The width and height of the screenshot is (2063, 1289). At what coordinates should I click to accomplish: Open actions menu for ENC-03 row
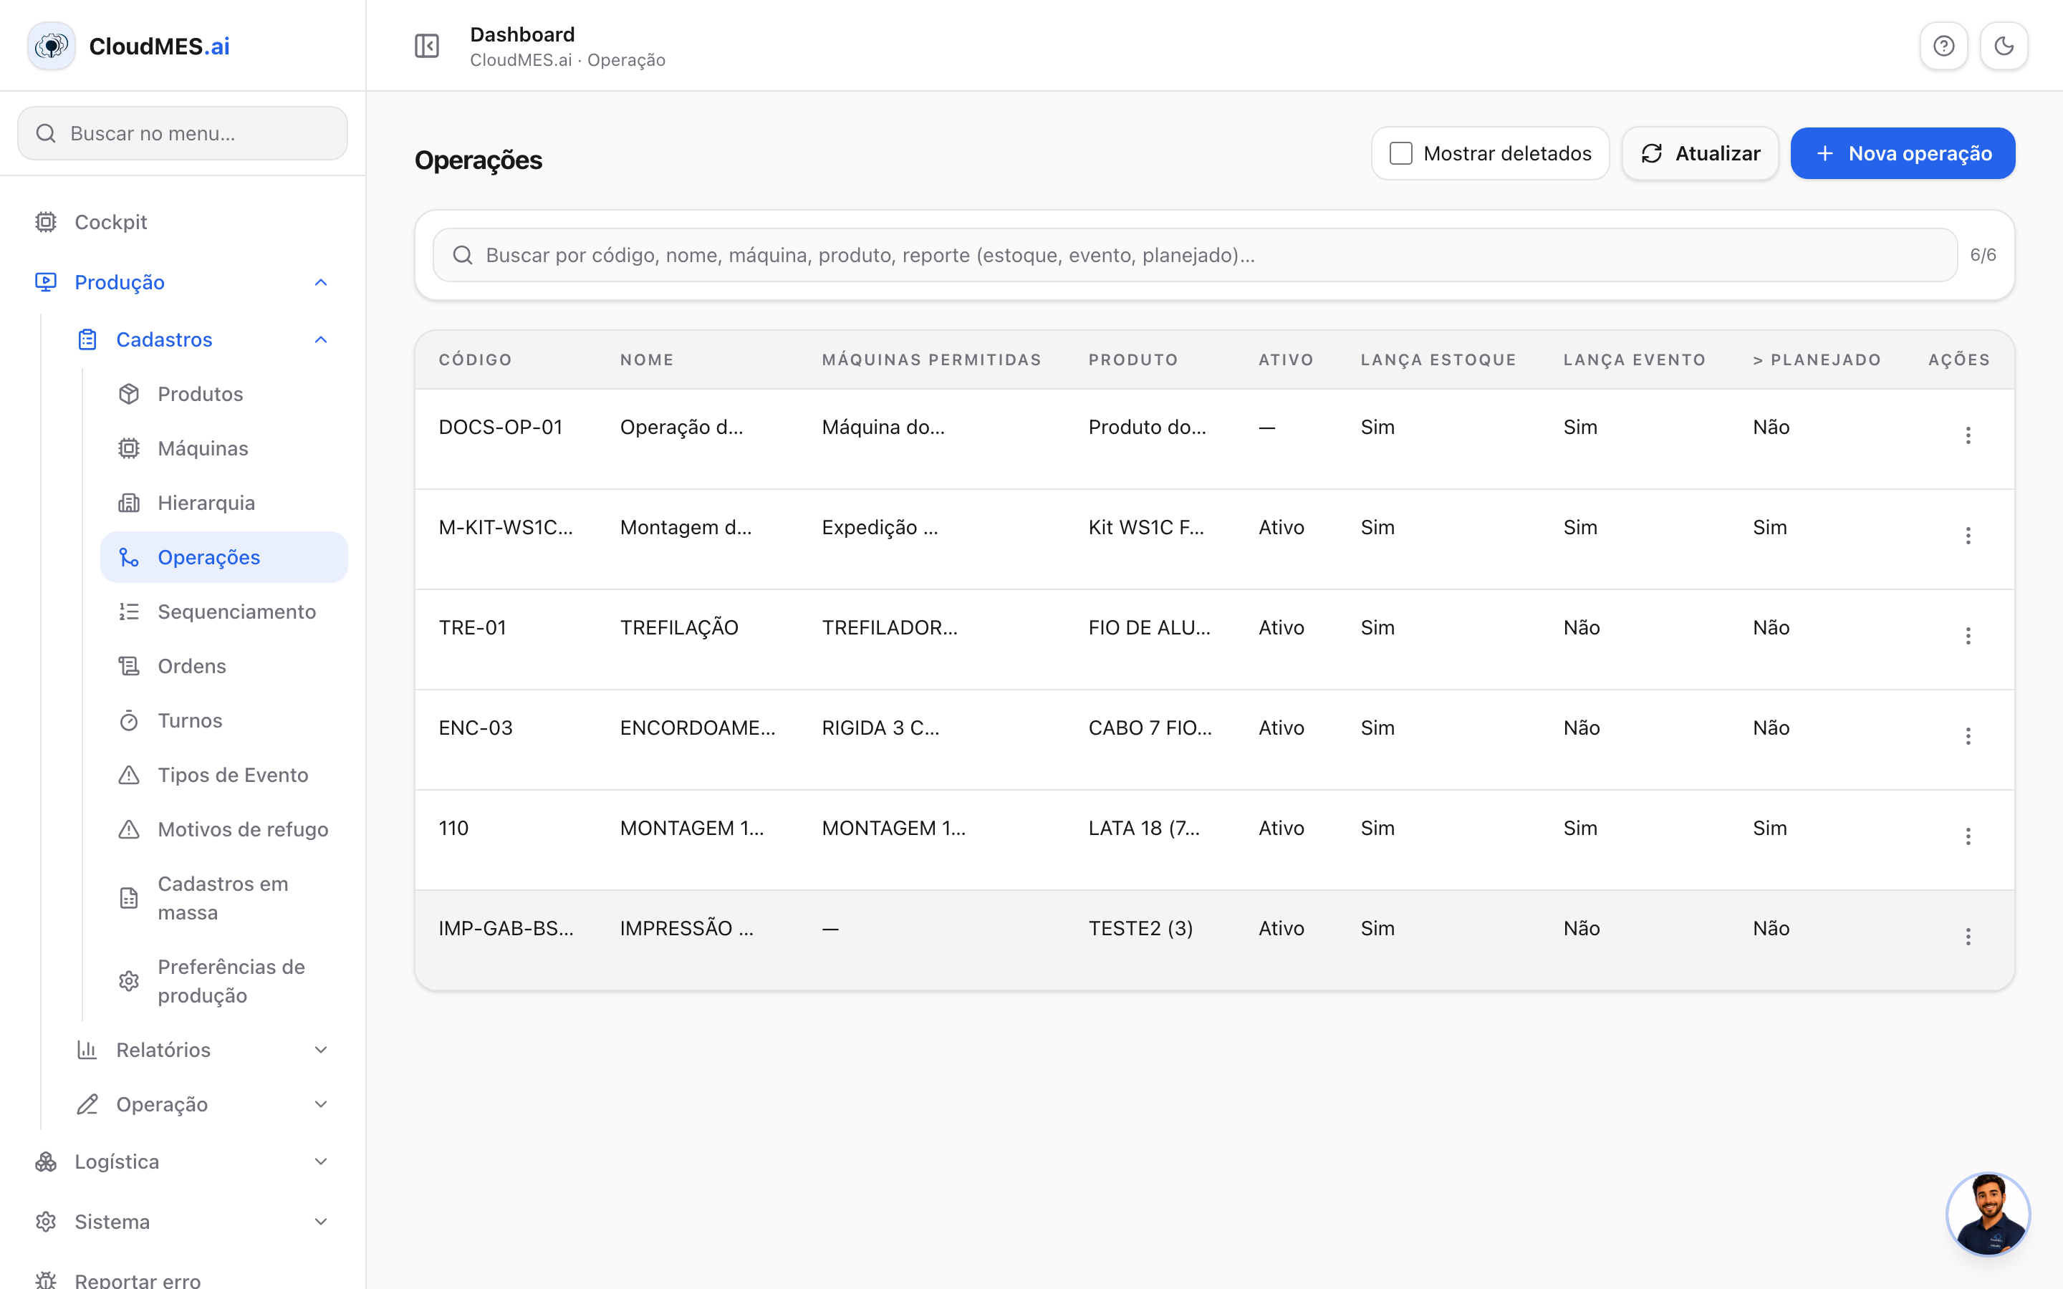tap(1968, 737)
